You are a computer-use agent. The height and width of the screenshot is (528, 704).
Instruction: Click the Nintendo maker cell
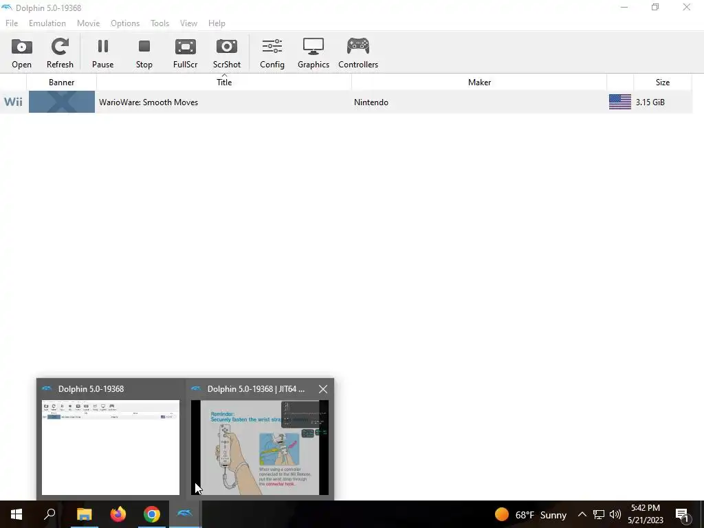click(371, 102)
